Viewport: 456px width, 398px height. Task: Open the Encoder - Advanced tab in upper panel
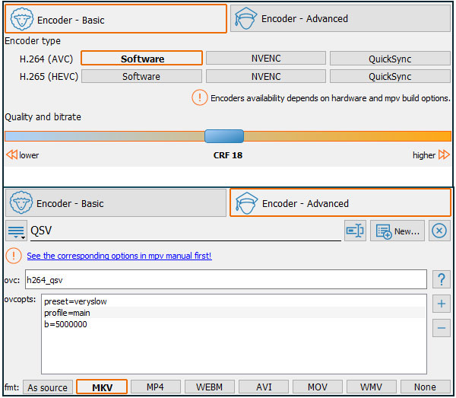coord(340,18)
